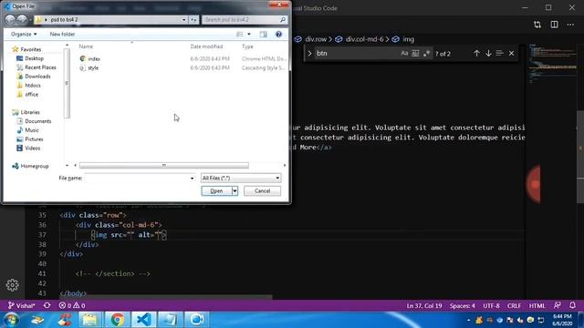The image size is (584, 328).
Task: Change the file view layout
Action: coord(239,35)
